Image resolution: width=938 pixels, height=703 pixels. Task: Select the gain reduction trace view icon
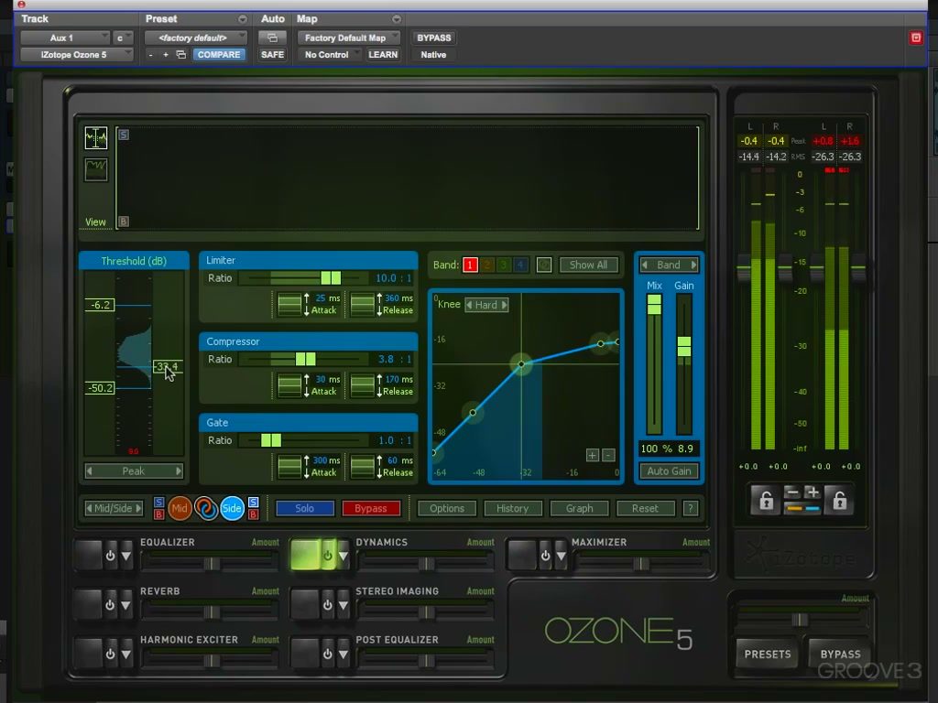pos(95,169)
